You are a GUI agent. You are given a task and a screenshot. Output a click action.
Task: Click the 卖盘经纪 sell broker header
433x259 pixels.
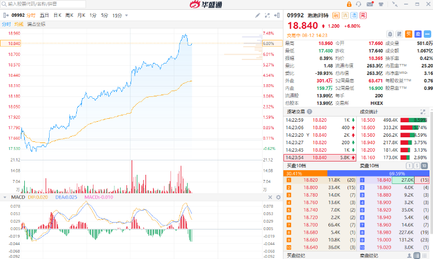(x=369, y=256)
